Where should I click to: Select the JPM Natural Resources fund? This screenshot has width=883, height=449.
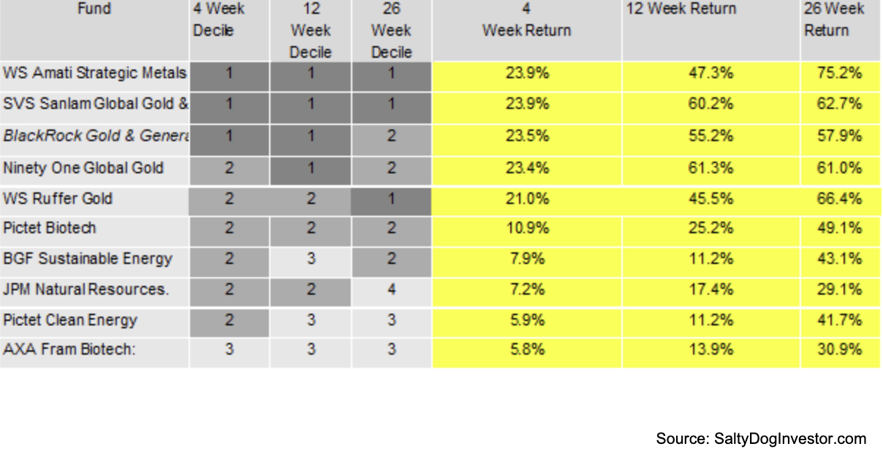click(x=86, y=290)
